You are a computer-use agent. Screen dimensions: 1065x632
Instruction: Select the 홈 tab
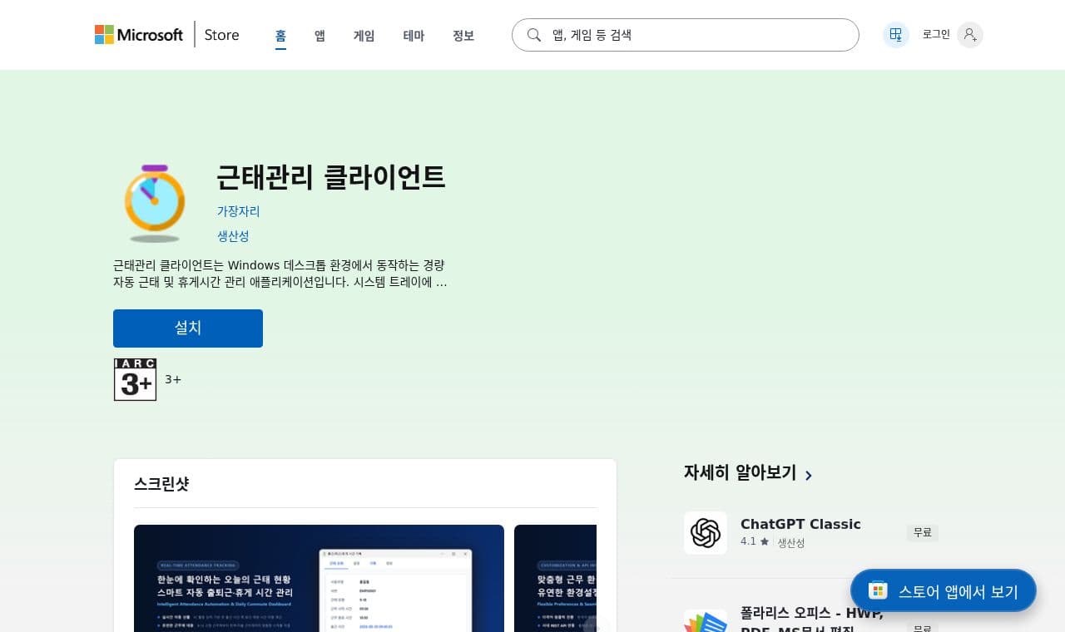point(280,36)
